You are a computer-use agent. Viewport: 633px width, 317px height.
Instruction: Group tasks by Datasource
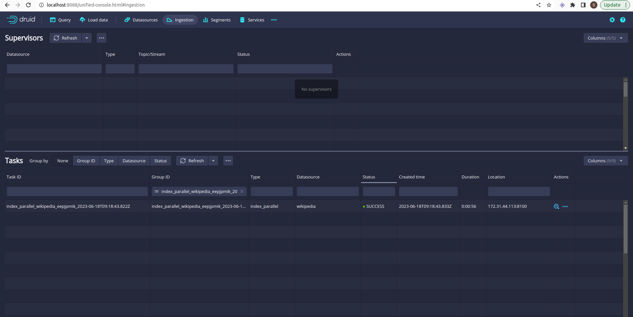[134, 161]
